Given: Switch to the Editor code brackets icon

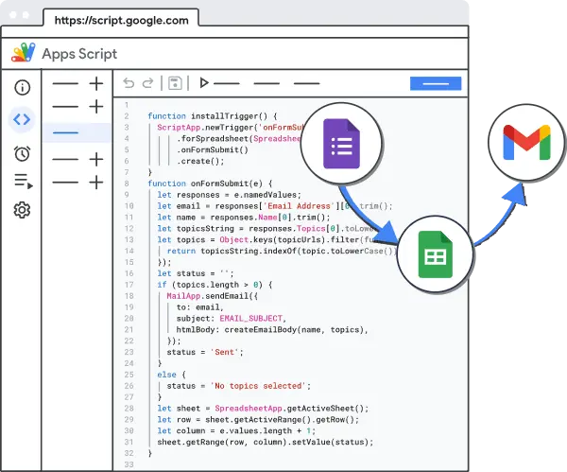Looking at the screenshot, I should tap(22, 119).
